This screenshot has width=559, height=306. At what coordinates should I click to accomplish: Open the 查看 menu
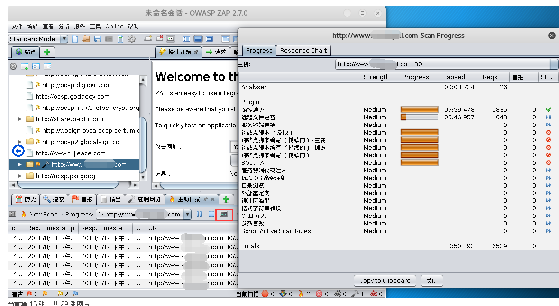pyautogui.click(x=48, y=27)
